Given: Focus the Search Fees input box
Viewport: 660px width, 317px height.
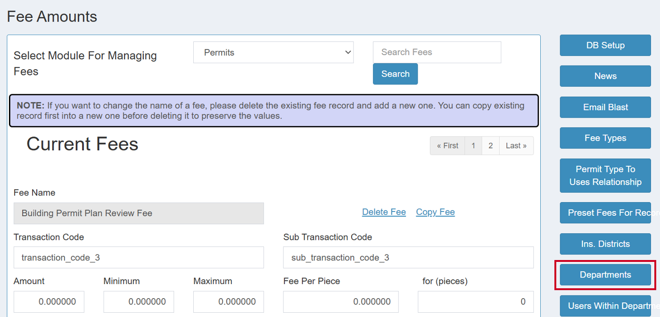Looking at the screenshot, I should [437, 52].
